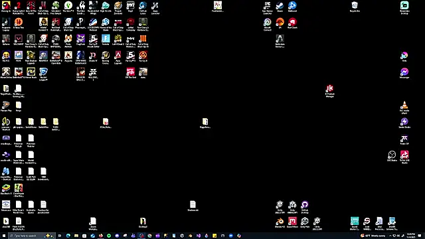Open the Far Cry 5 Arcade Editor
Image resolution: width=425 pixels, height=239 pixels.
tap(93, 41)
